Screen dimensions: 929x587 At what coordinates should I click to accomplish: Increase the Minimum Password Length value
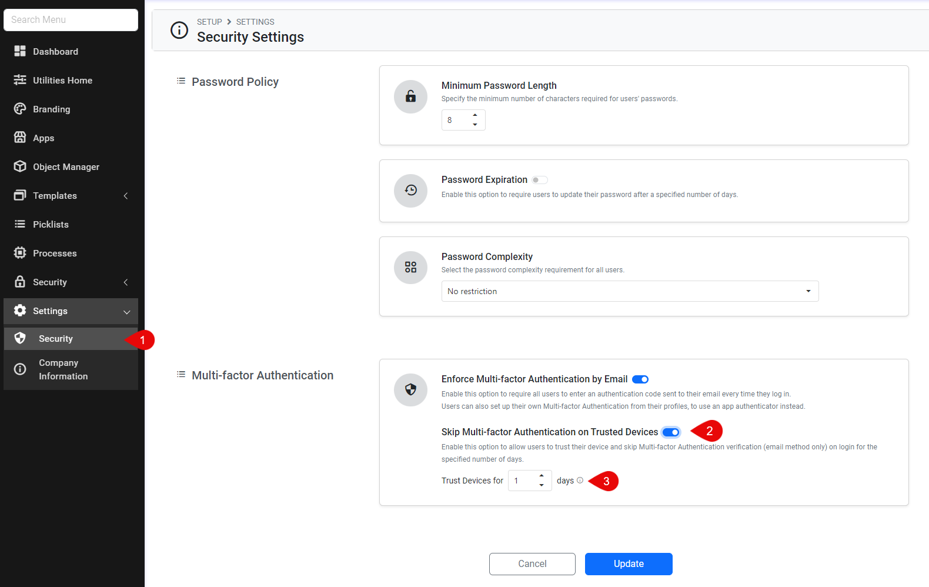pyautogui.click(x=475, y=115)
